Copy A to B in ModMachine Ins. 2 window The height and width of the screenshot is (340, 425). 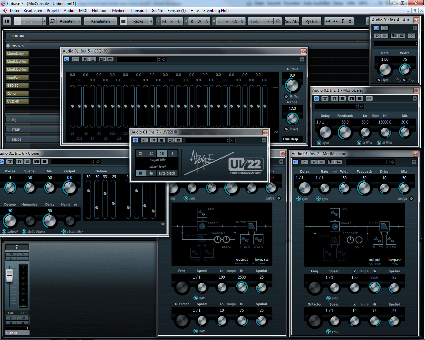tap(339, 162)
